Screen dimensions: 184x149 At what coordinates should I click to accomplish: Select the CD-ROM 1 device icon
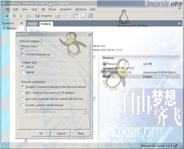[x=104, y=72]
